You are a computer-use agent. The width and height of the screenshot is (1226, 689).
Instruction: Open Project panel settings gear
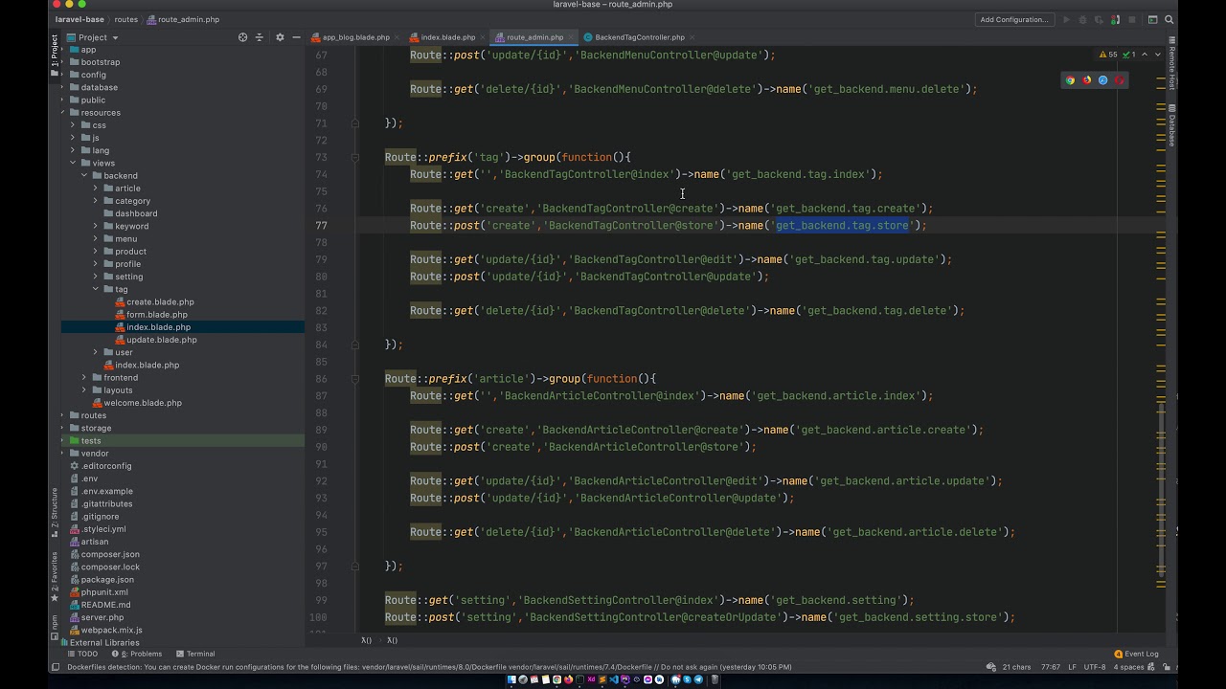click(x=280, y=37)
